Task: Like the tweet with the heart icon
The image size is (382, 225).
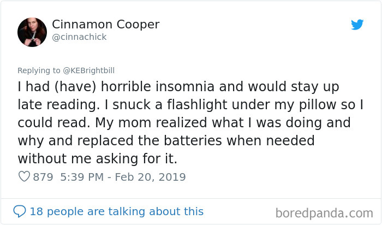Action: 24,177
